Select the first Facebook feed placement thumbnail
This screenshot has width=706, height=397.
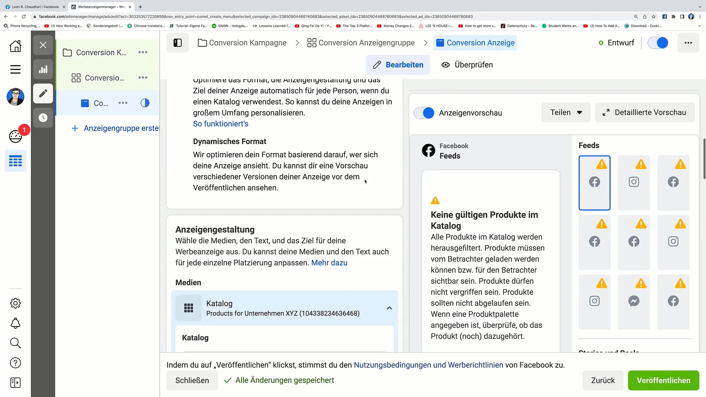595,183
